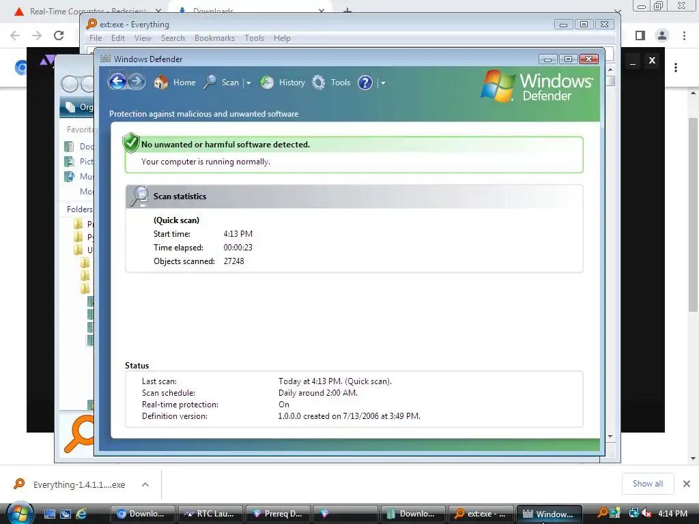Image resolution: width=699 pixels, height=524 pixels.
Task: Open File menu in Everything window
Action: 96,38
